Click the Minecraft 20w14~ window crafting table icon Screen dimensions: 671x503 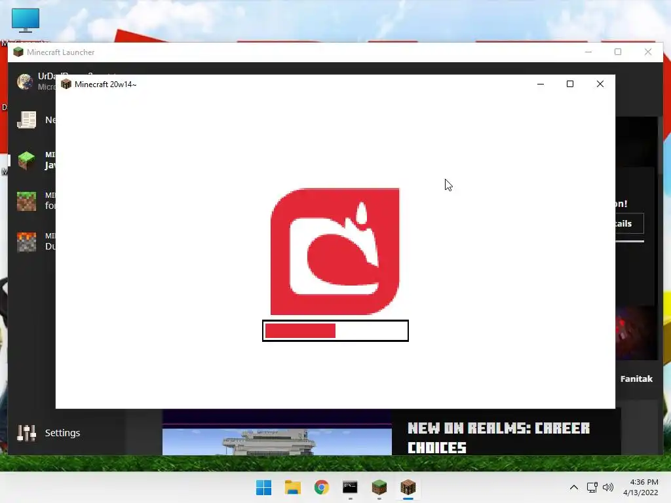pyautogui.click(x=66, y=84)
